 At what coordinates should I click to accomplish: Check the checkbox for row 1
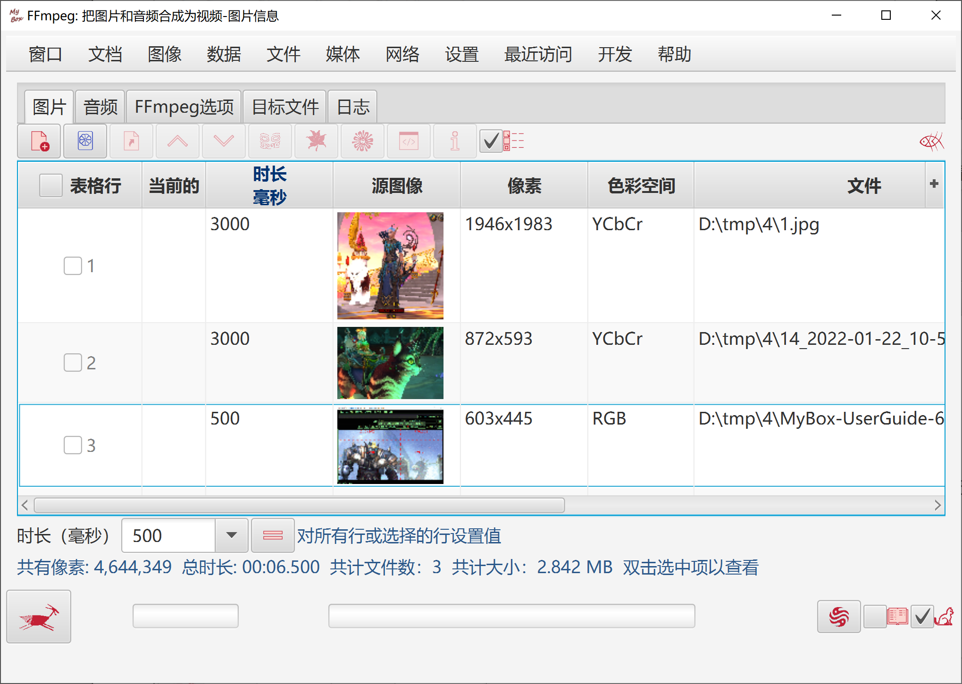pos(73,266)
